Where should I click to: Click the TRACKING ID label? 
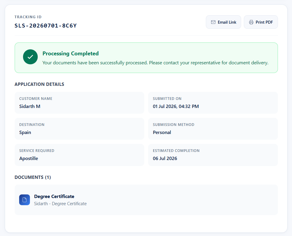click(28, 17)
